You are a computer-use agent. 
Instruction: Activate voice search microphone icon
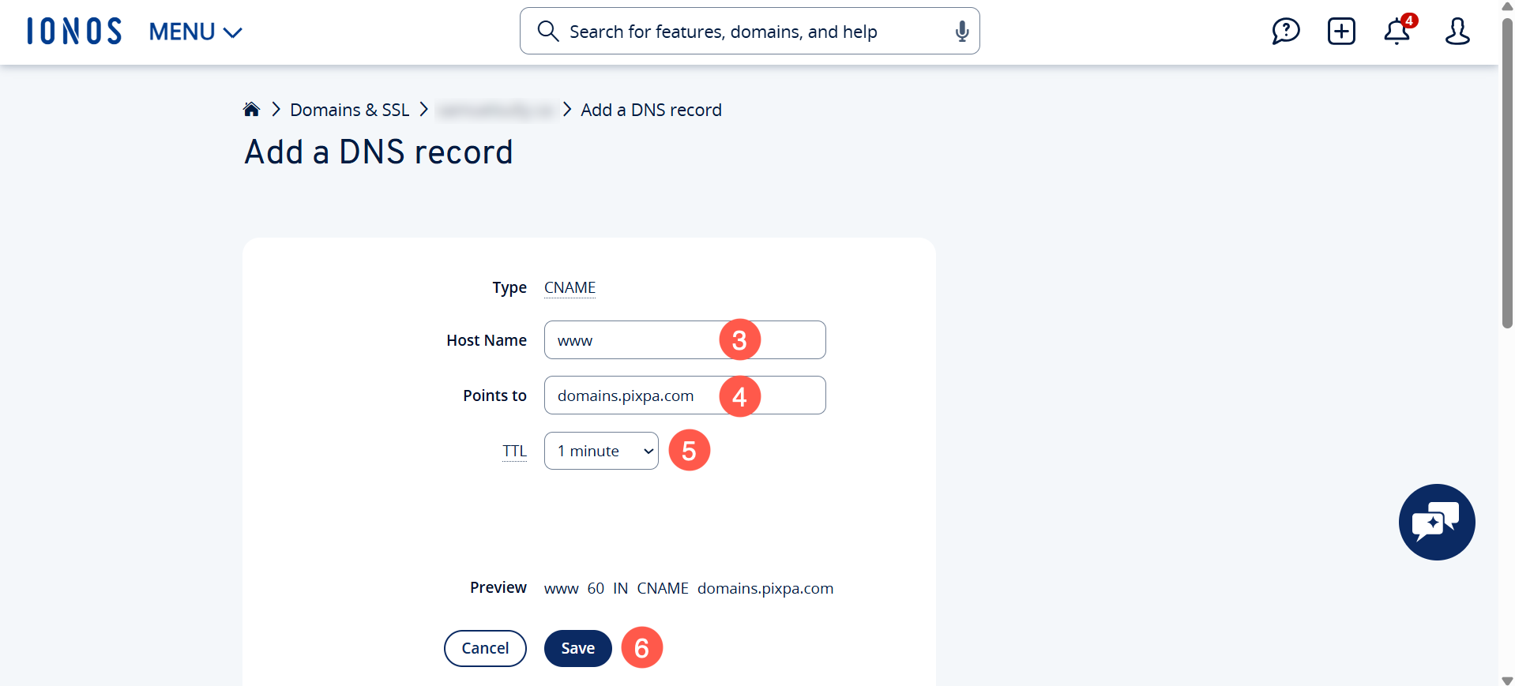coord(961,32)
